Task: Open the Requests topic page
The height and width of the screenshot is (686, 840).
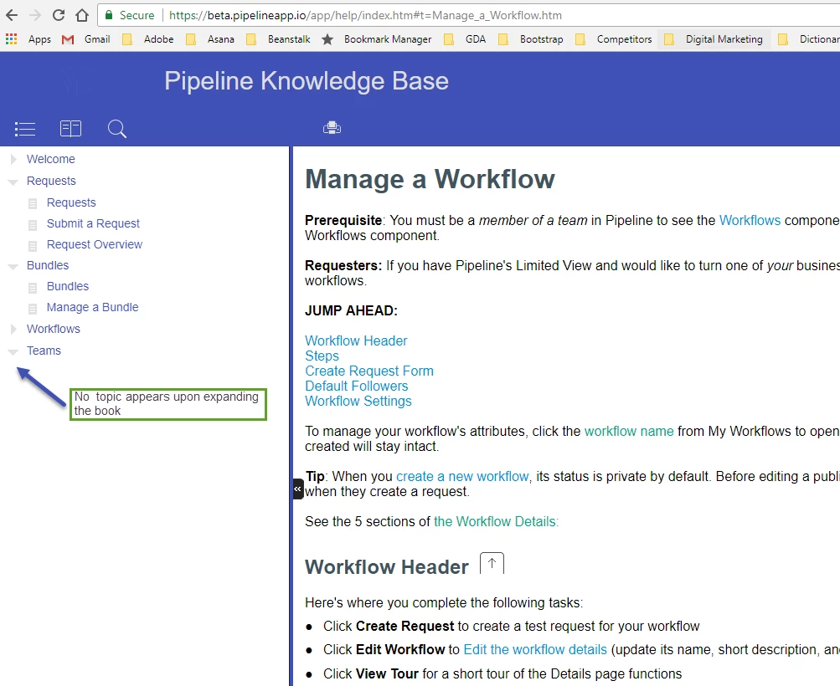Action: (x=71, y=202)
